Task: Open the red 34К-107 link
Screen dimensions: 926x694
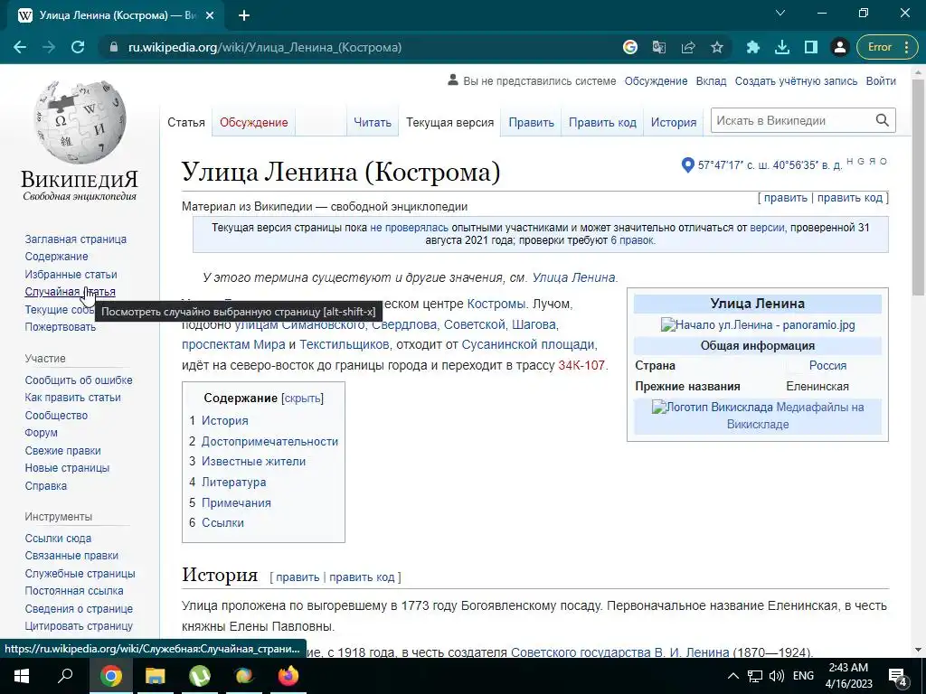Action: tap(581, 365)
